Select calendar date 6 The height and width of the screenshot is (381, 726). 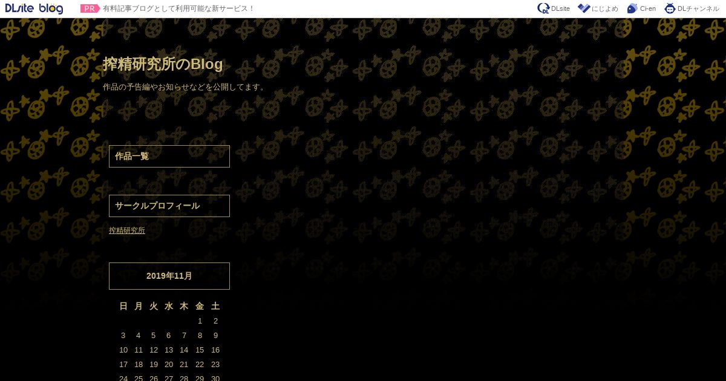(x=168, y=336)
